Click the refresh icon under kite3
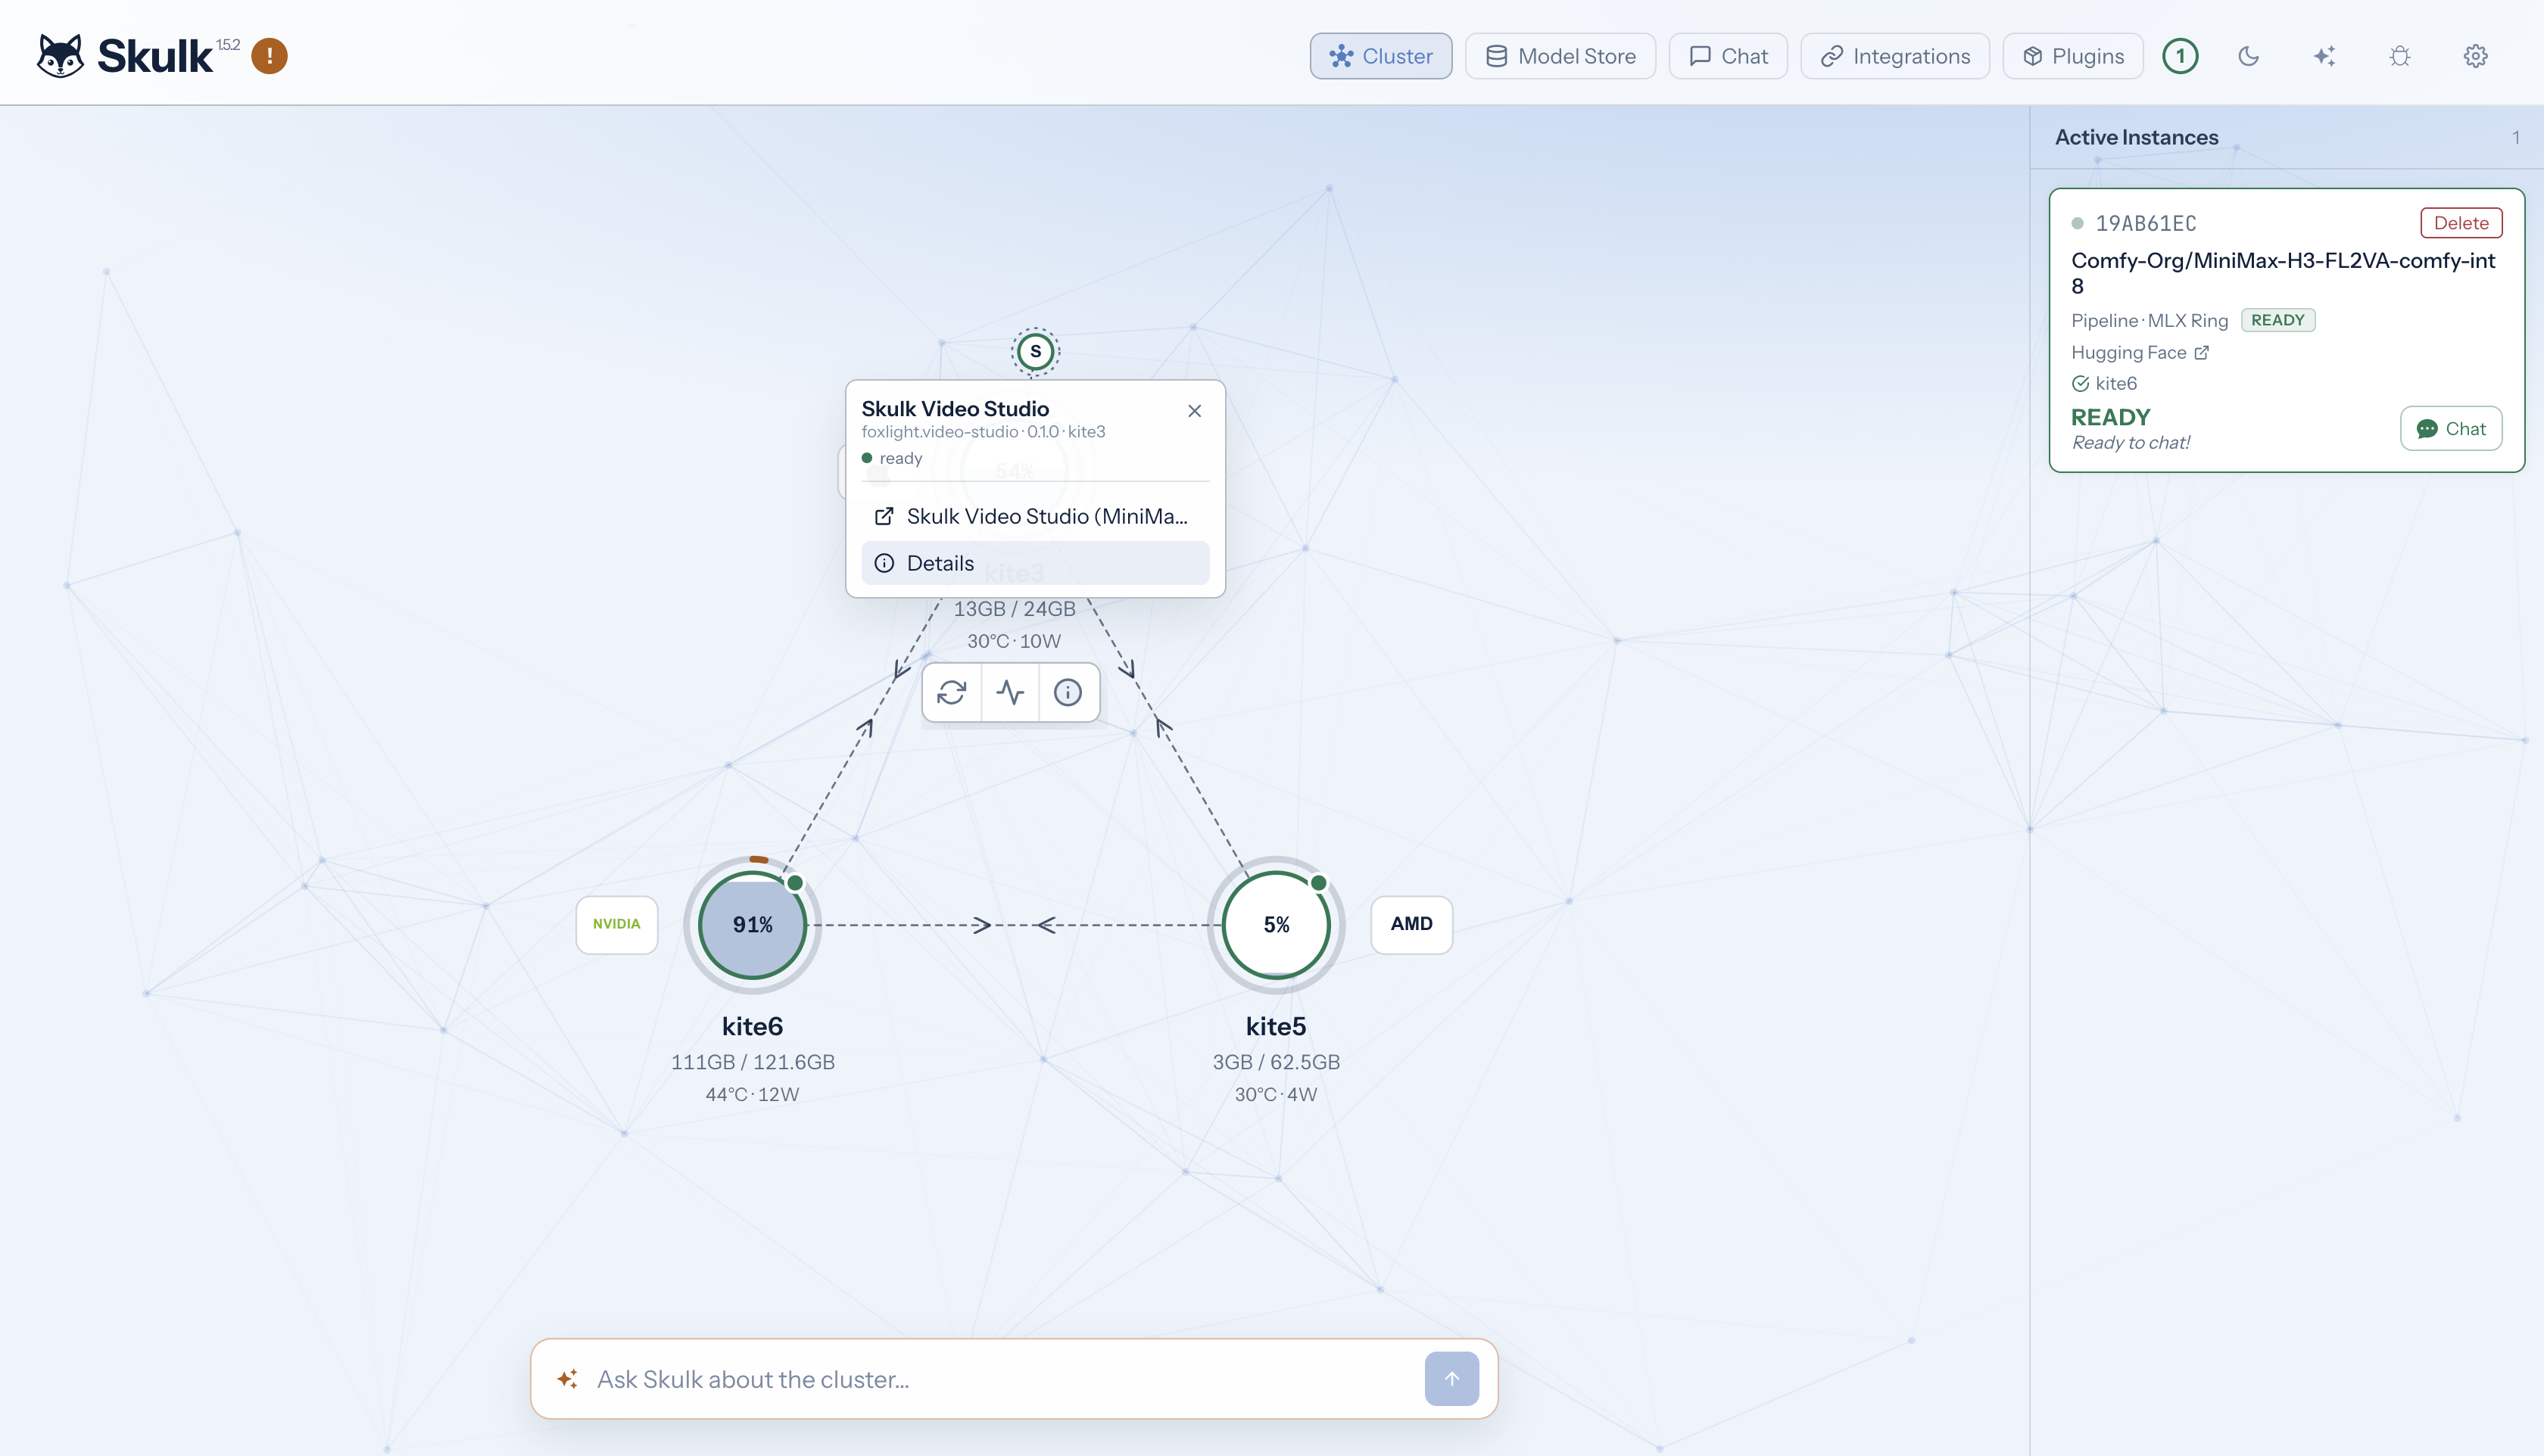Viewport: 2544px width, 1456px height. (x=952, y=692)
